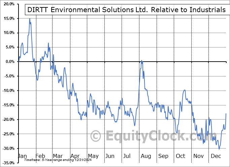The height and width of the screenshot is (167, 230).
Task: Click the -35.0% y-axis label
Action: point(7,163)
